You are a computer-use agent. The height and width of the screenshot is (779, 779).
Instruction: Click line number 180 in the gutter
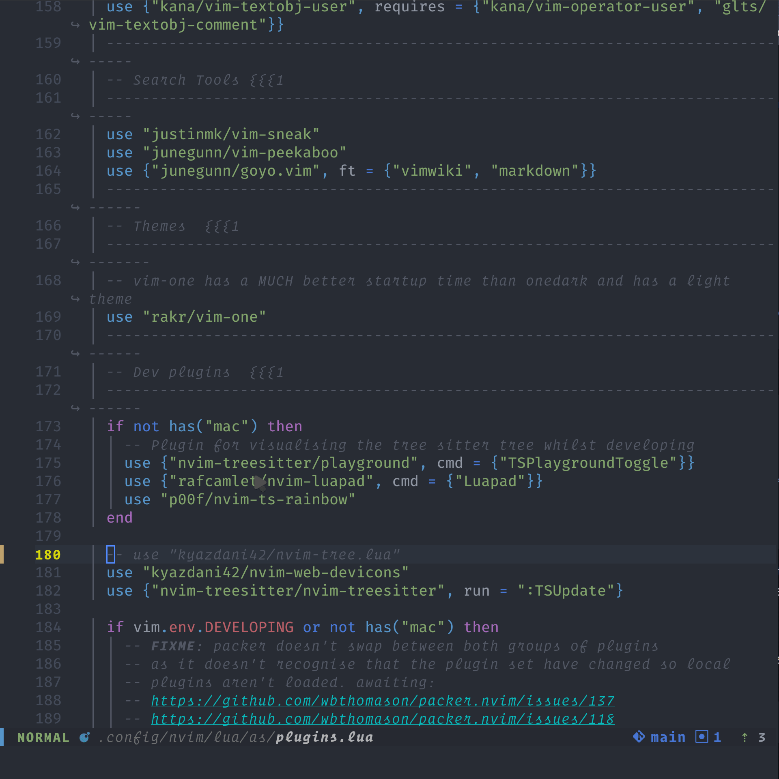[x=48, y=555]
